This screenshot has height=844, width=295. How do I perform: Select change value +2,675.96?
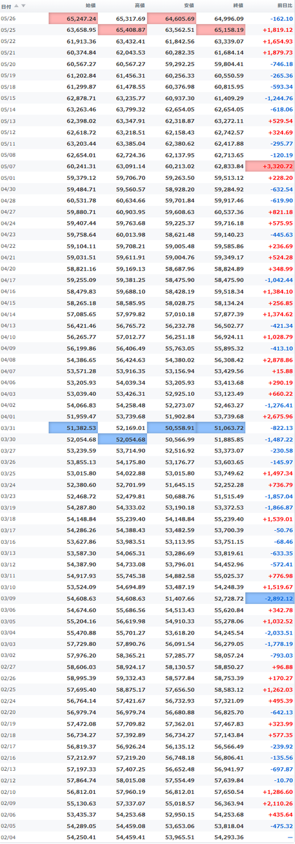277,416
